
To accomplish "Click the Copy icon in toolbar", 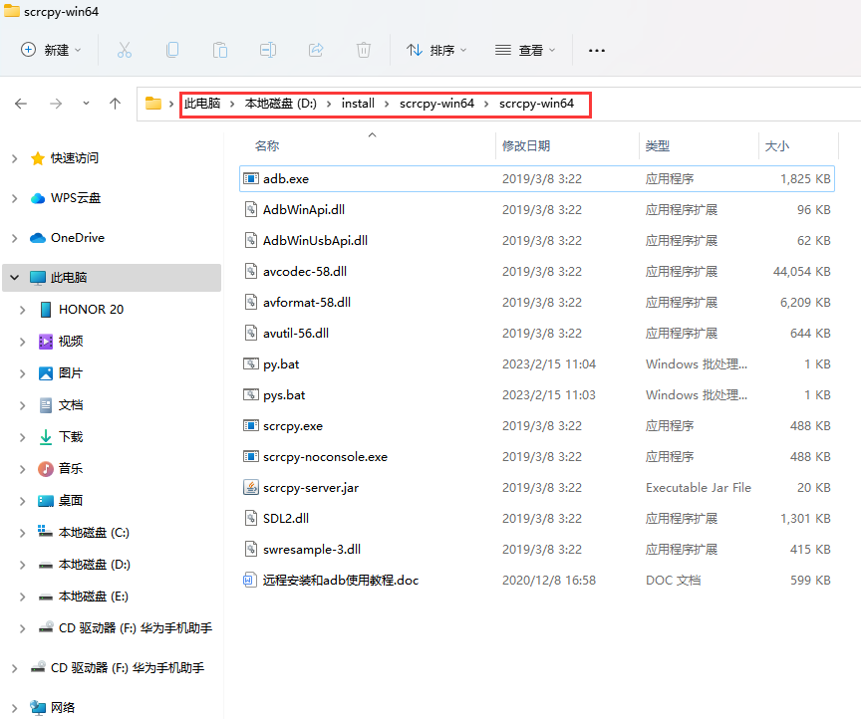I will 172,50.
